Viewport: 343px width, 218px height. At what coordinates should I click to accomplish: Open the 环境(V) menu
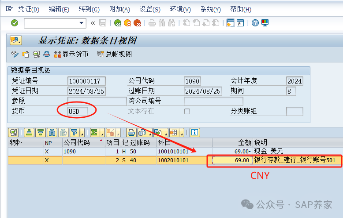(180, 9)
